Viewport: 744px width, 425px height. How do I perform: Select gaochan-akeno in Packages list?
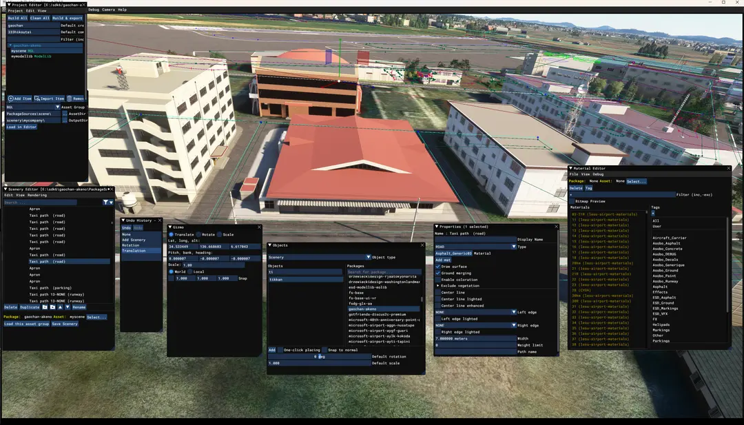coord(384,309)
